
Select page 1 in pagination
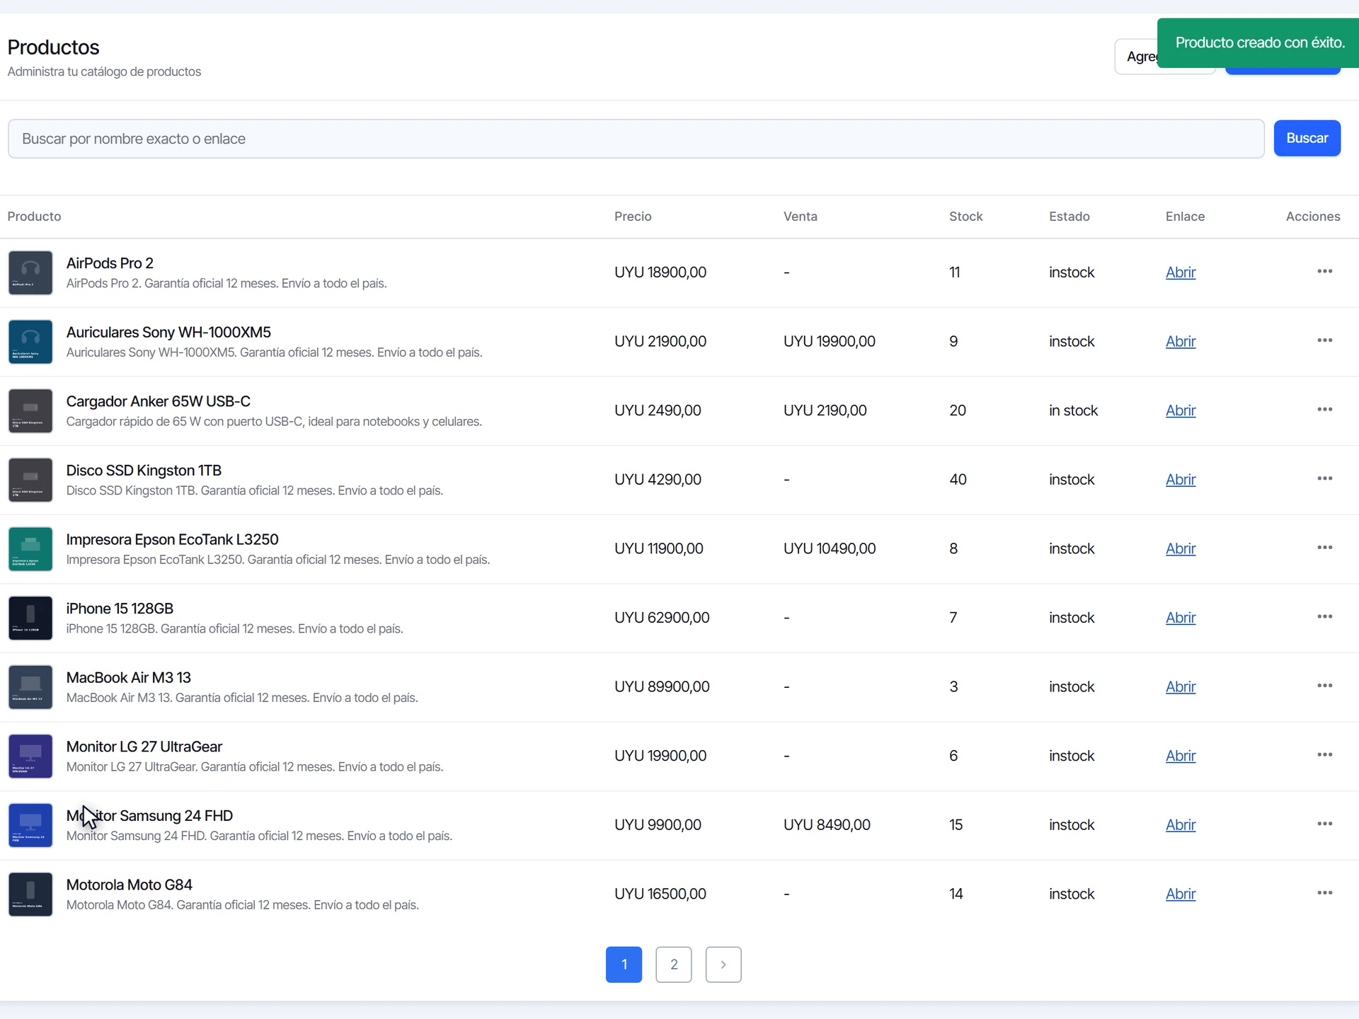(x=624, y=965)
